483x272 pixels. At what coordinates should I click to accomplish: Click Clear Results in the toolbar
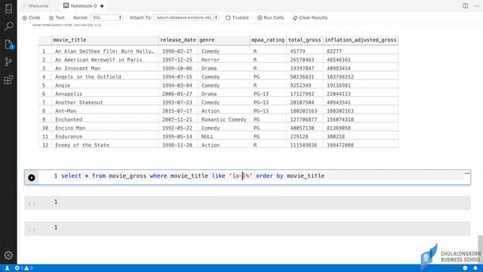click(310, 18)
